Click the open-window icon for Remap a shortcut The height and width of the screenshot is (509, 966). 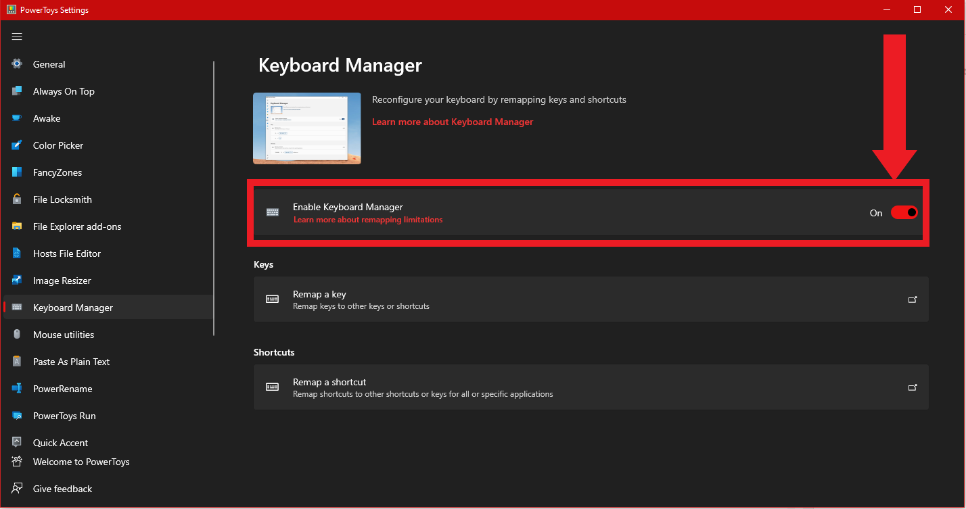[x=913, y=387]
